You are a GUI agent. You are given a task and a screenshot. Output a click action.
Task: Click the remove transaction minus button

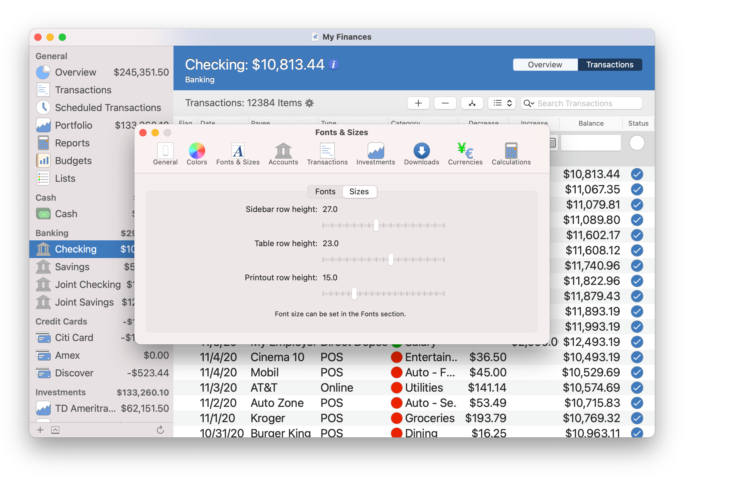point(445,103)
